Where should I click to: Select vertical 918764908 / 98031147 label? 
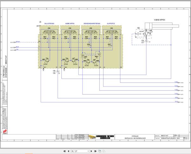[6, 66]
